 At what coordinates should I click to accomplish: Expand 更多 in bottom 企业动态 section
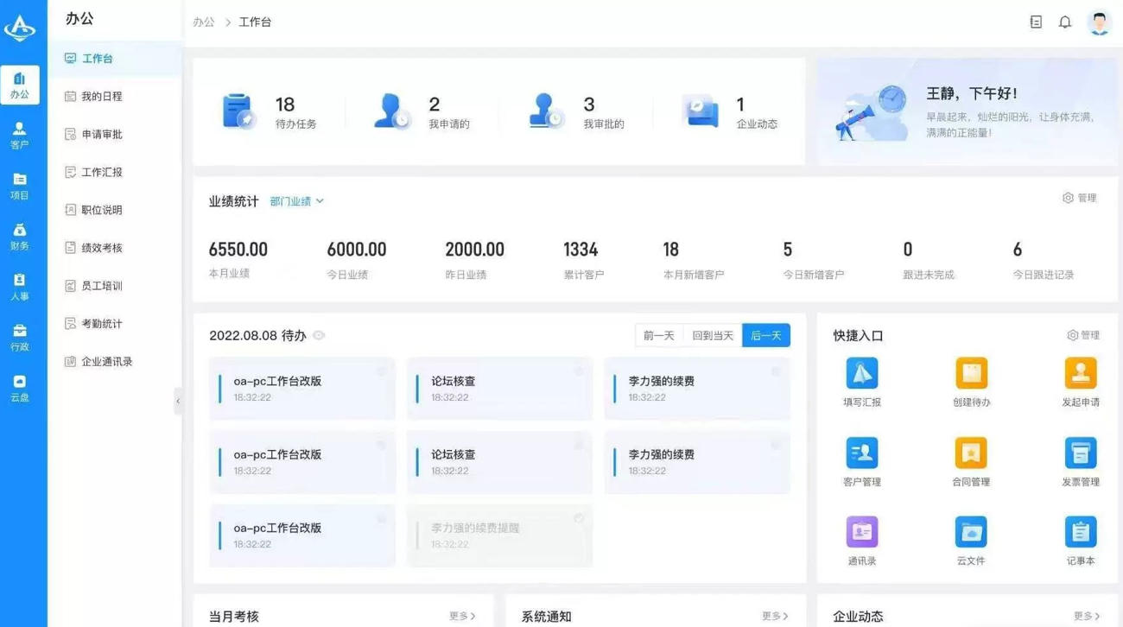pos(1087,616)
